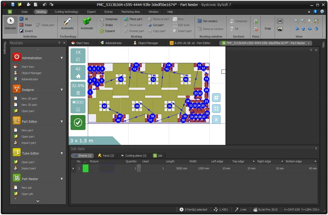Click Import part under Part Editor
Viewport: 328px width, 215px height.
click(29, 143)
